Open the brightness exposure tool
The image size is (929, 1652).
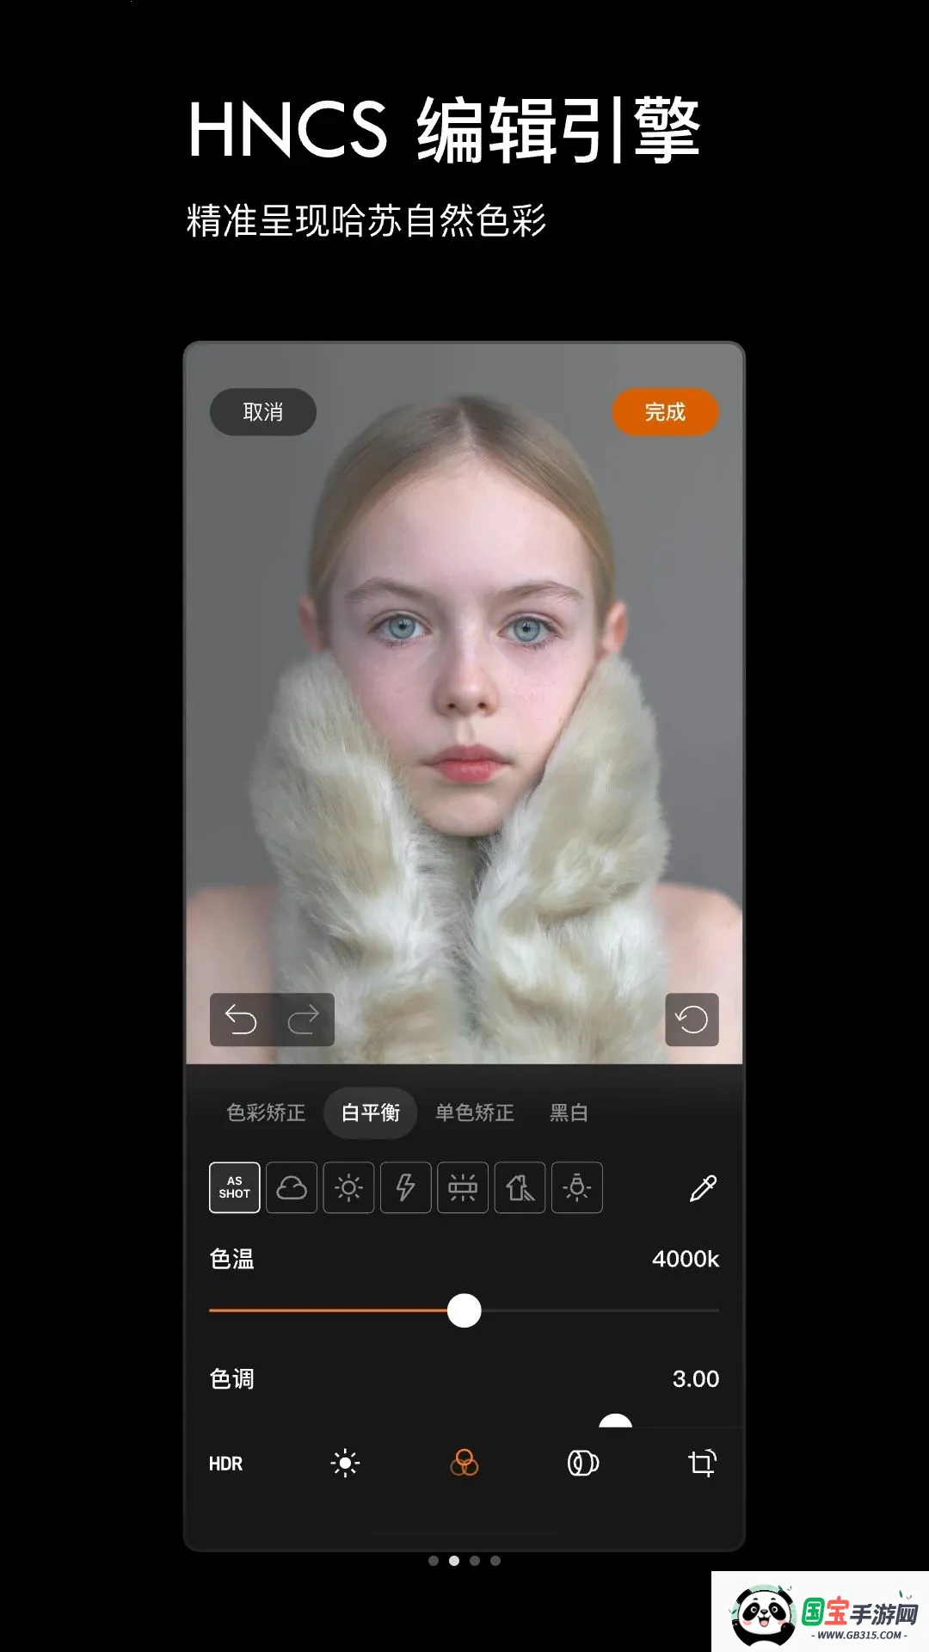pos(345,1463)
